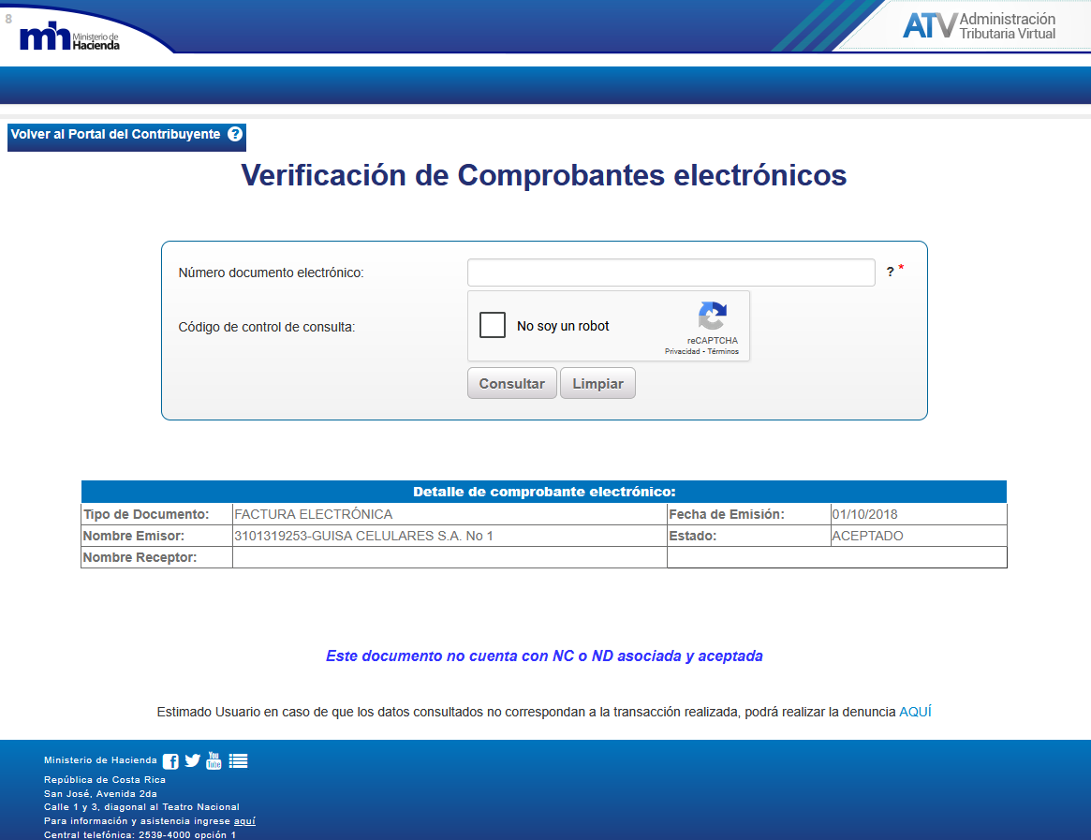Click the República de Costa Rica footer text
The image size is (1091, 840).
(x=104, y=779)
